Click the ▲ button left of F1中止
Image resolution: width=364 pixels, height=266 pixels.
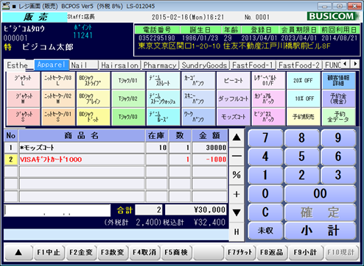coord(18,252)
